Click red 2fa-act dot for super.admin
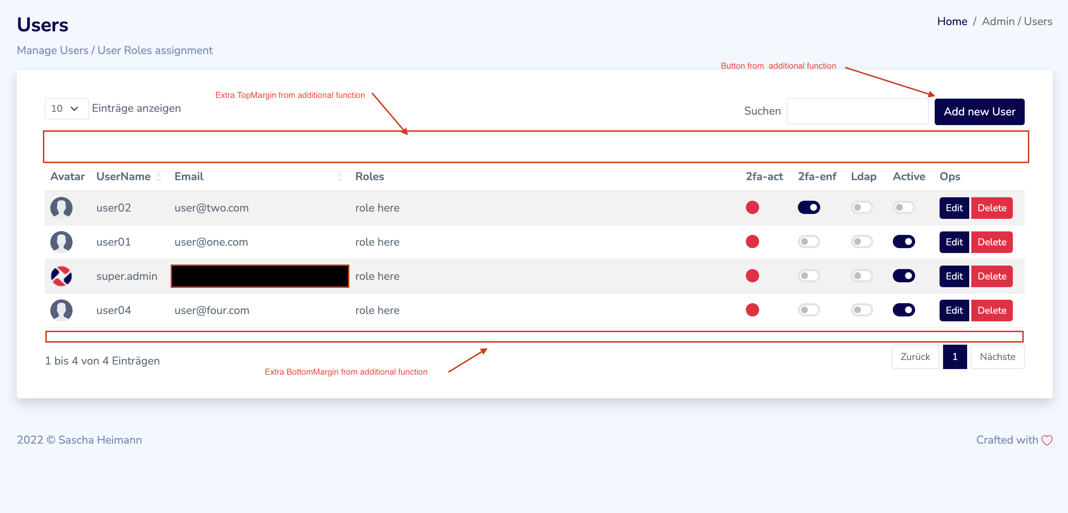This screenshot has height=513, width=1068. coord(752,276)
